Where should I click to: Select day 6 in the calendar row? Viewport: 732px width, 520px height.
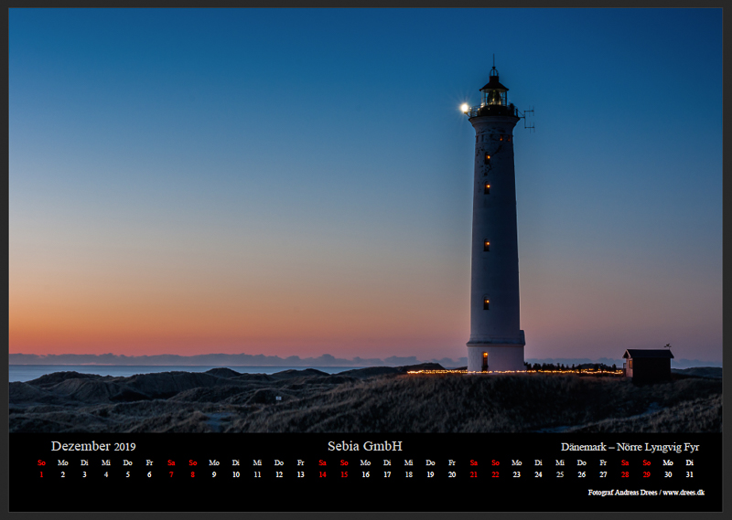[x=149, y=474]
